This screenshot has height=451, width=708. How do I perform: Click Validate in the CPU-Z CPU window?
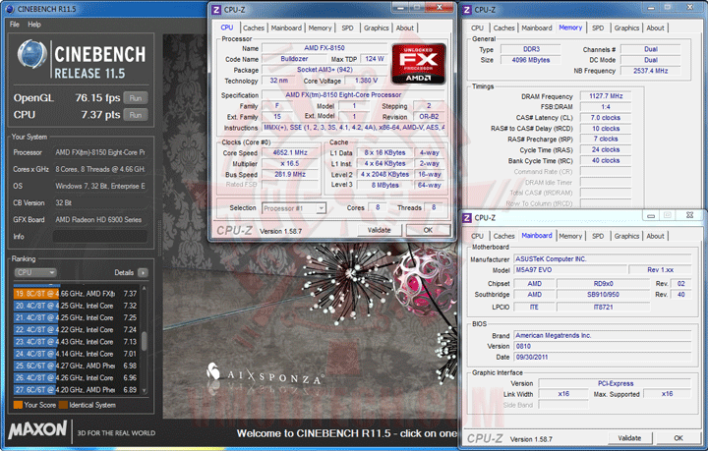coord(379,230)
